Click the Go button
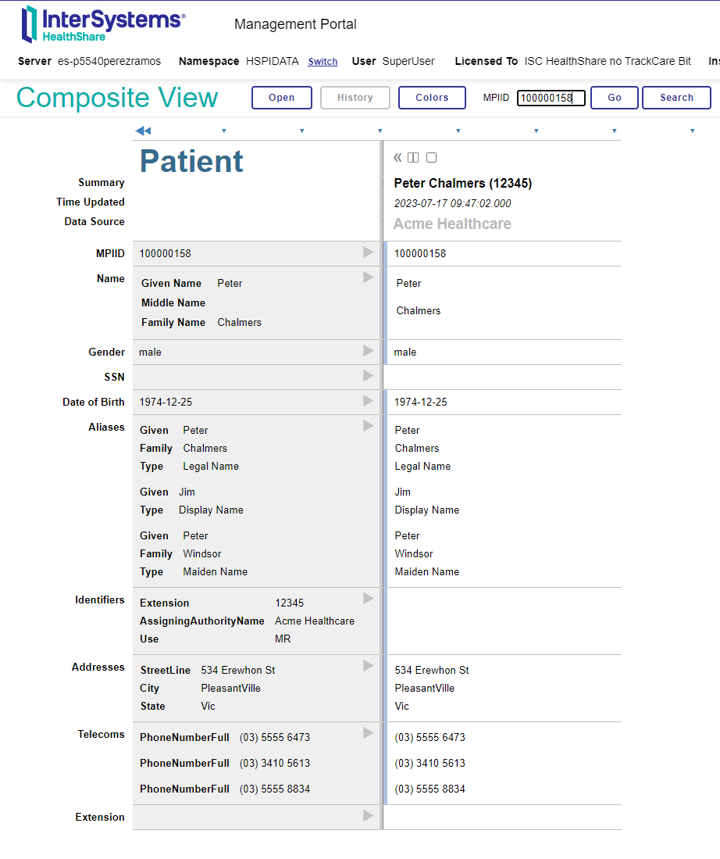 [615, 98]
